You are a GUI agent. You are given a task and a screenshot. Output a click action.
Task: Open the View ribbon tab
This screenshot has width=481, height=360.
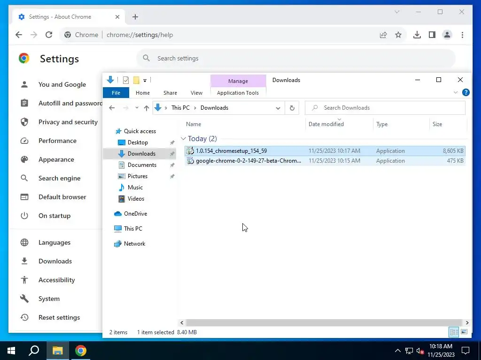(x=196, y=93)
